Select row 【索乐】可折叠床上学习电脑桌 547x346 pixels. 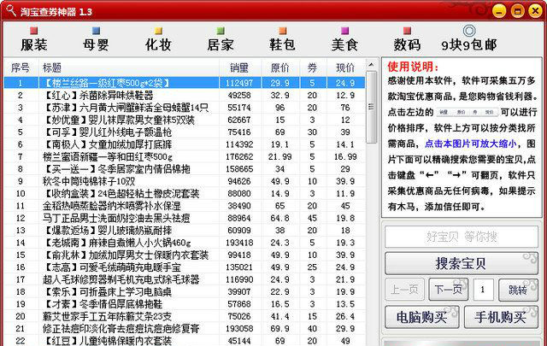(185, 291)
